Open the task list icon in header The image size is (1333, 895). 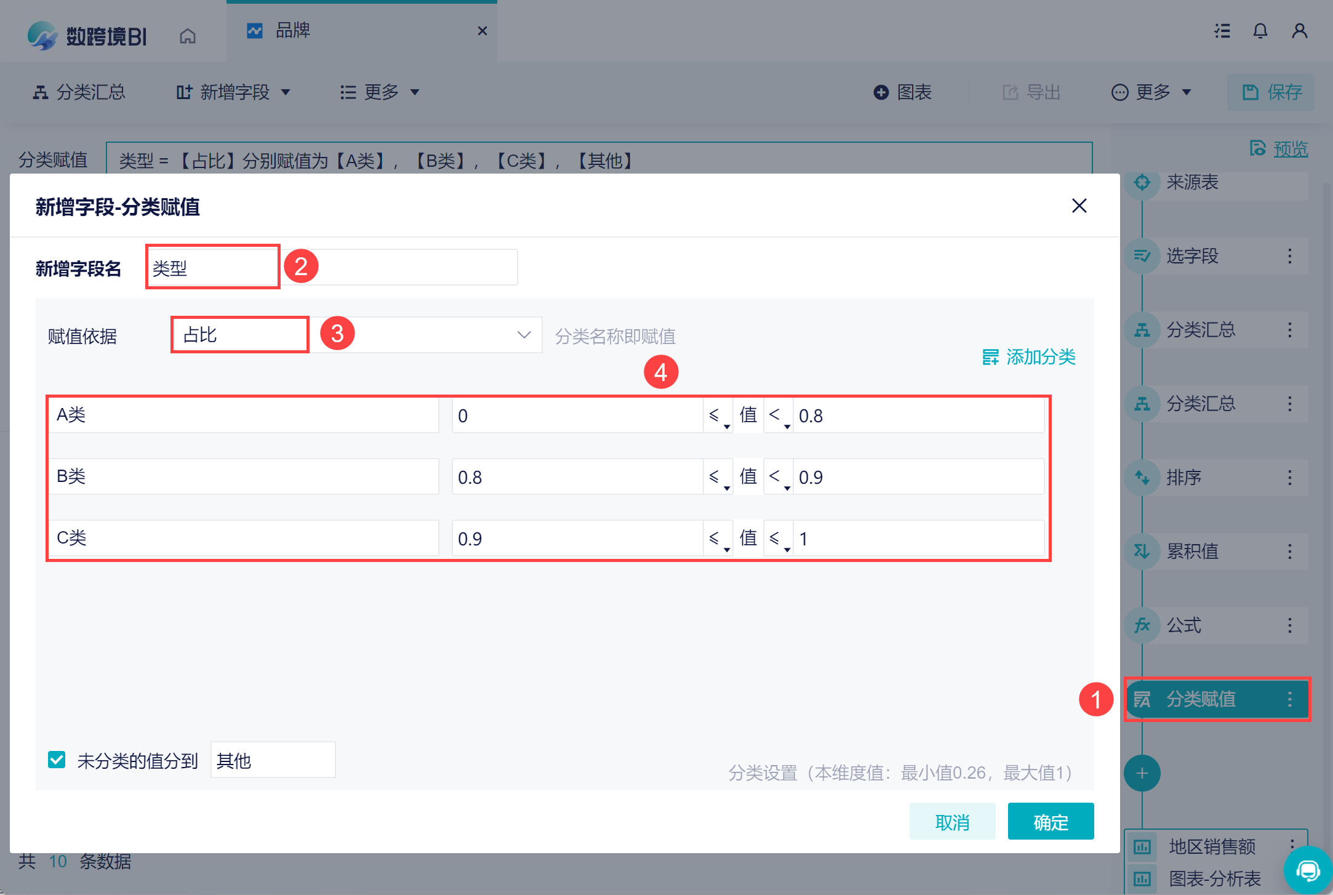point(1222,31)
